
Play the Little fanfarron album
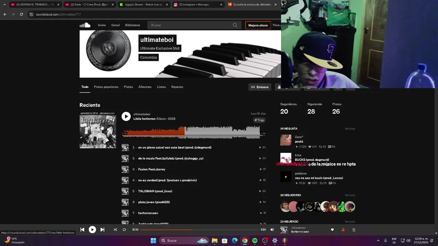126,117
